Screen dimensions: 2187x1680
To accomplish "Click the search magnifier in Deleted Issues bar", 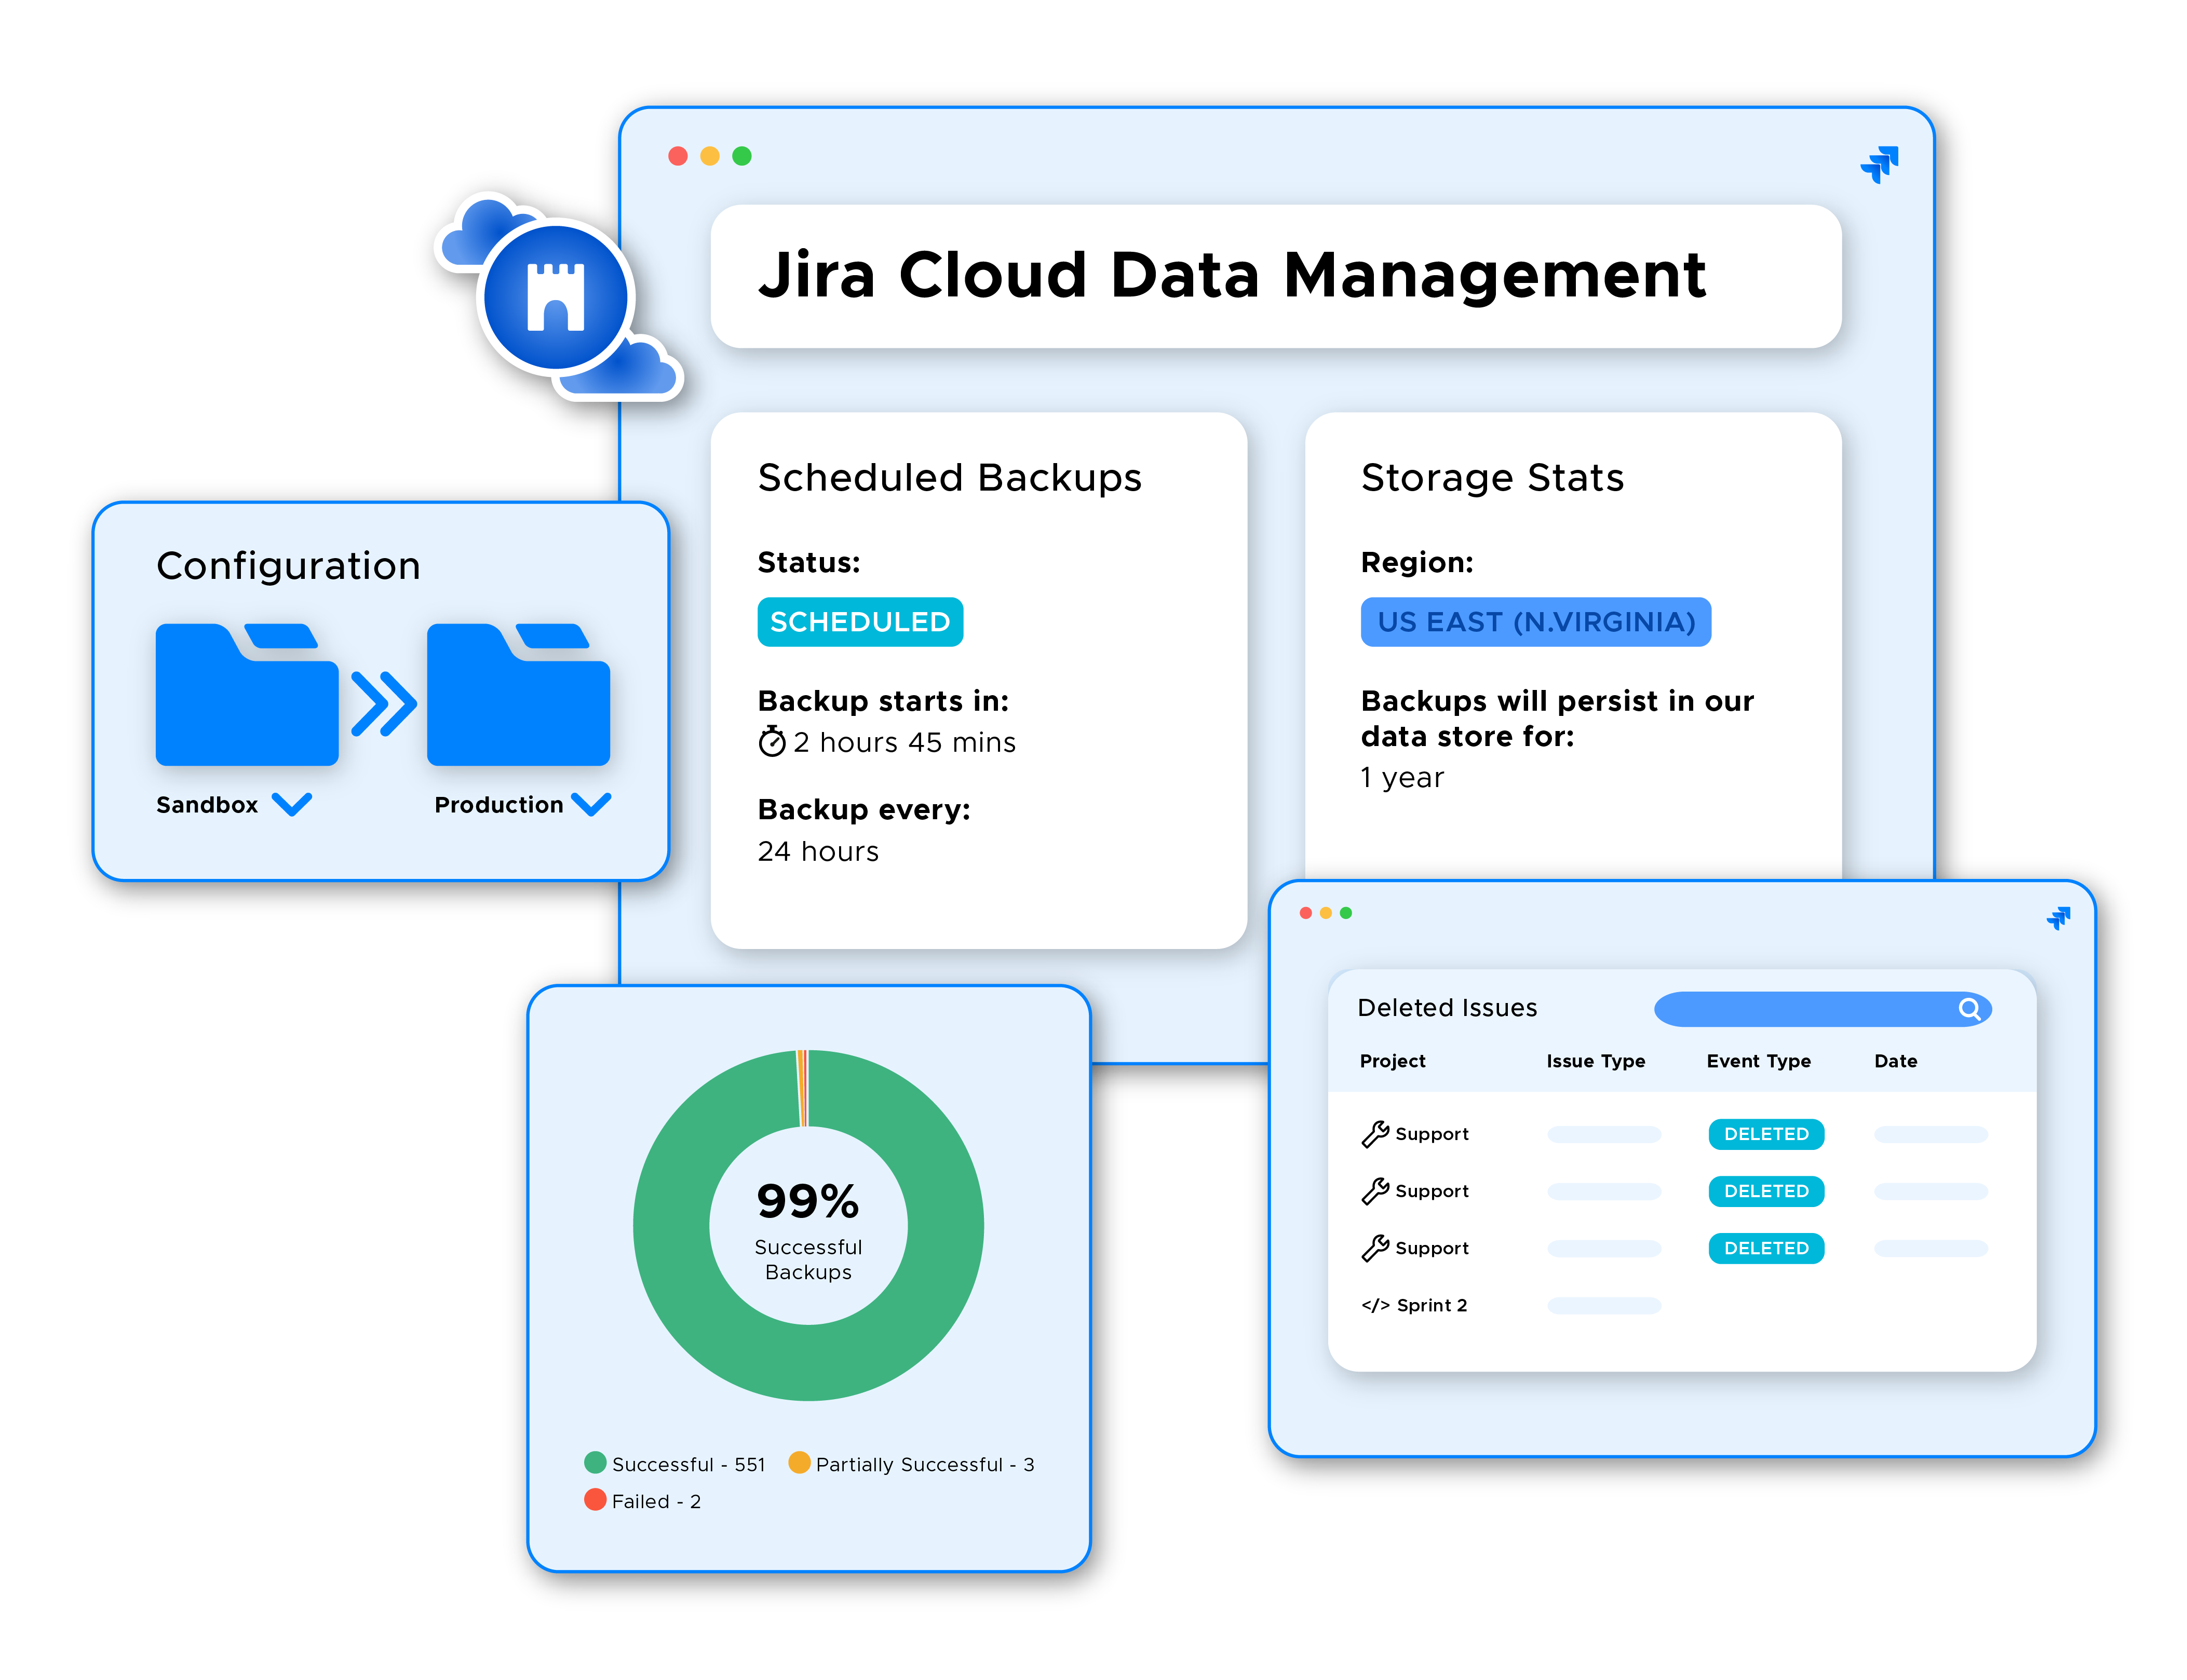I will click(x=1968, y=1009).
